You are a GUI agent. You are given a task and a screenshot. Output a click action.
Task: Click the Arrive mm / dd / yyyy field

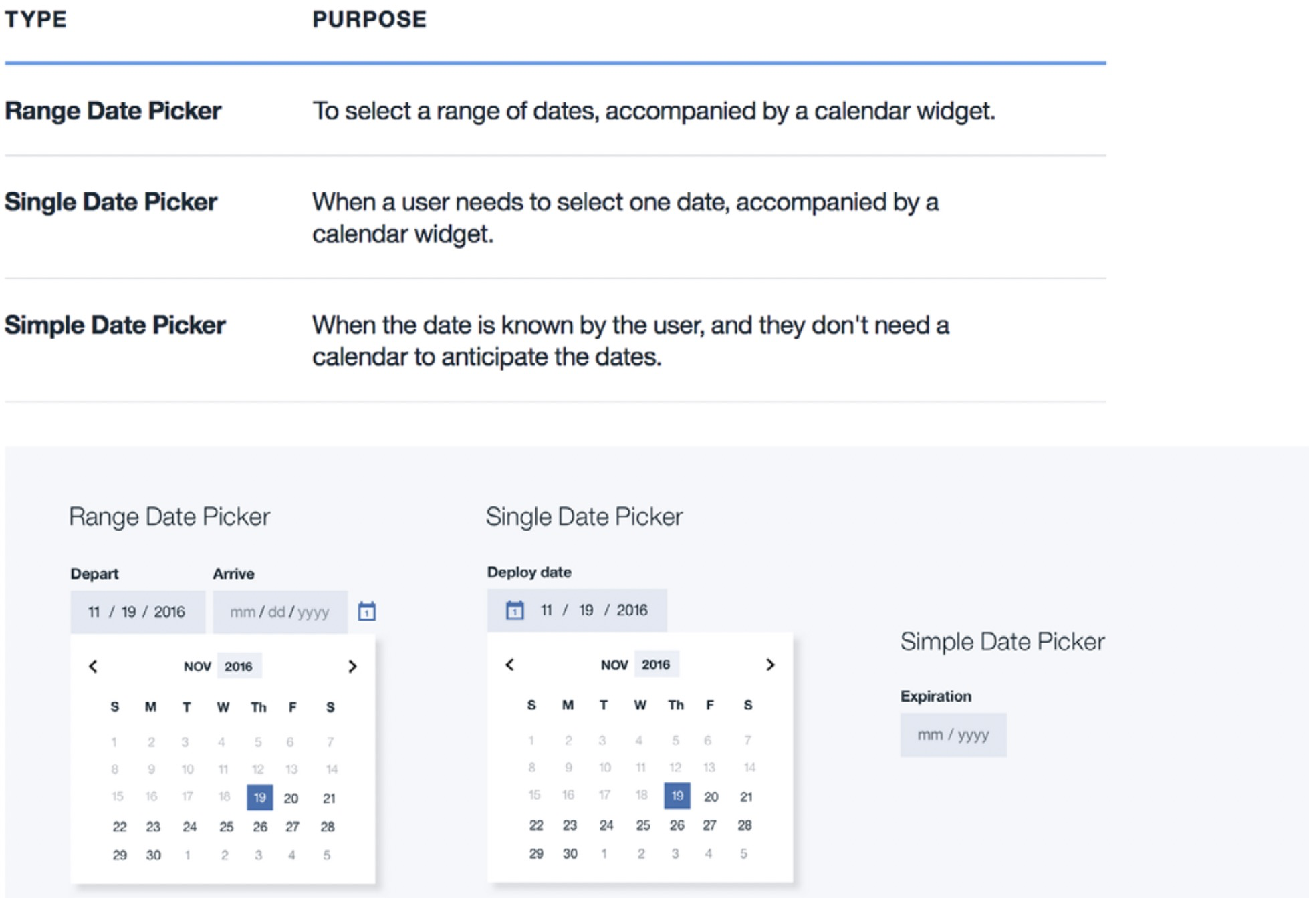pyautogui.click(x=280, y=612)
